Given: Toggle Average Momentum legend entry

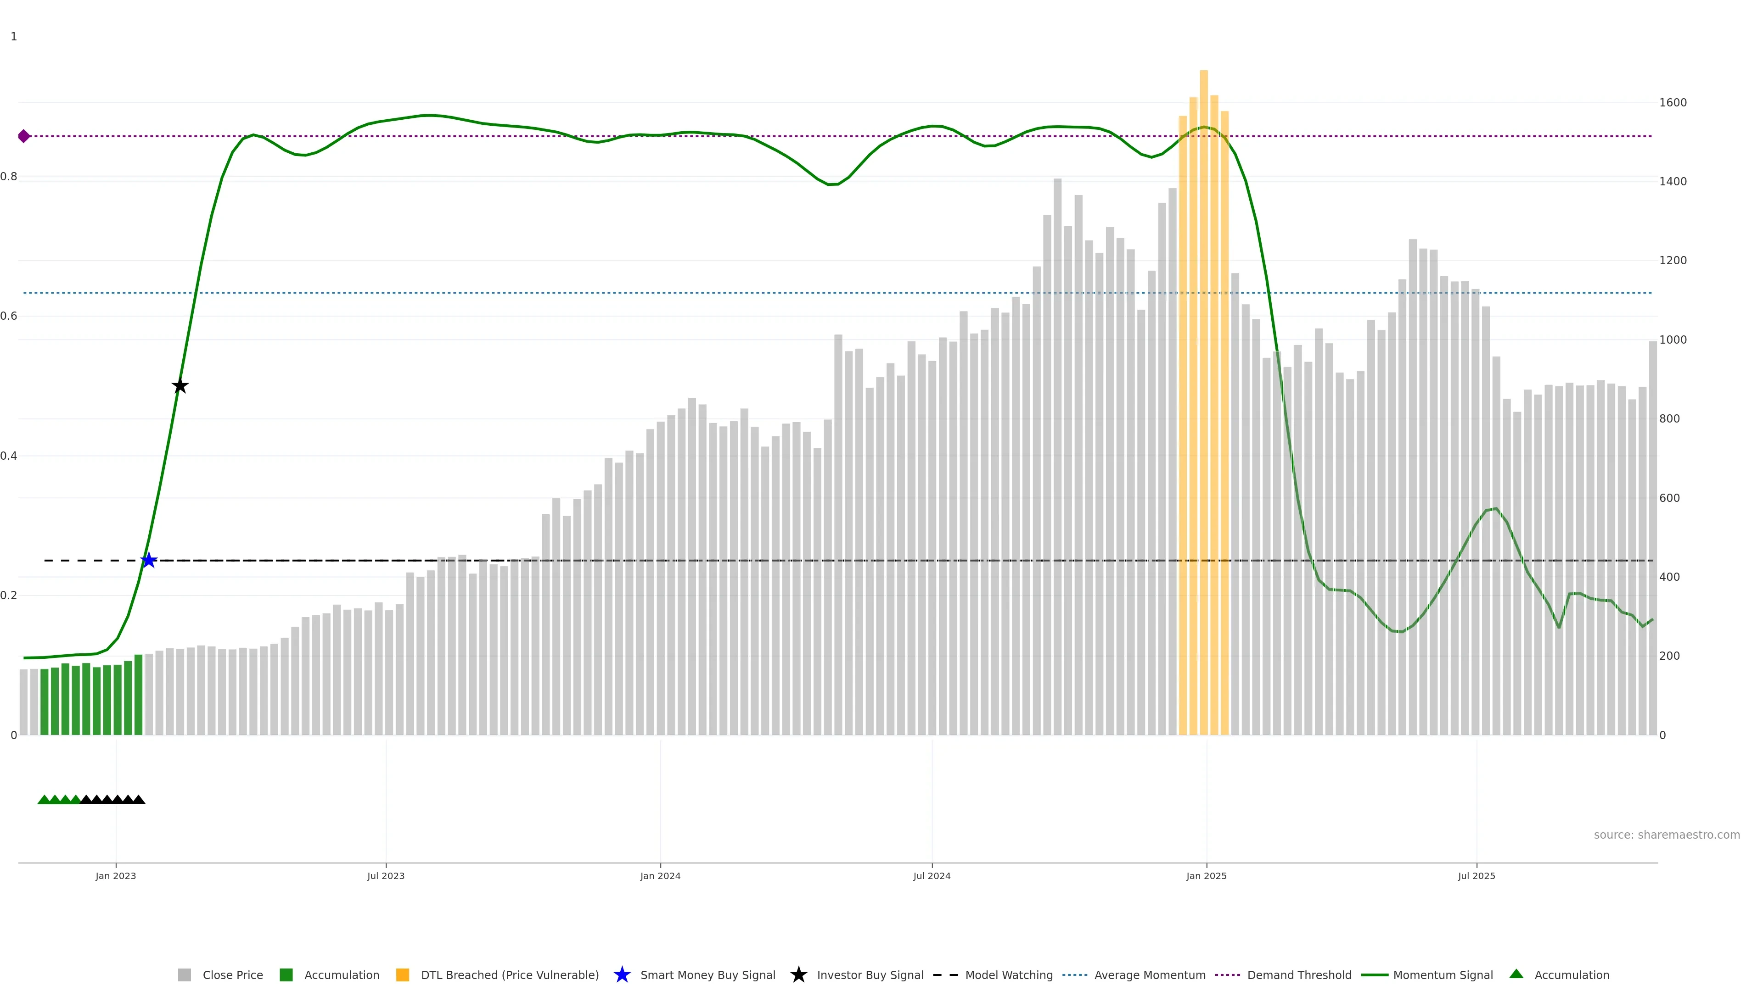Looking at the screenshot, I should point(1149,974).
